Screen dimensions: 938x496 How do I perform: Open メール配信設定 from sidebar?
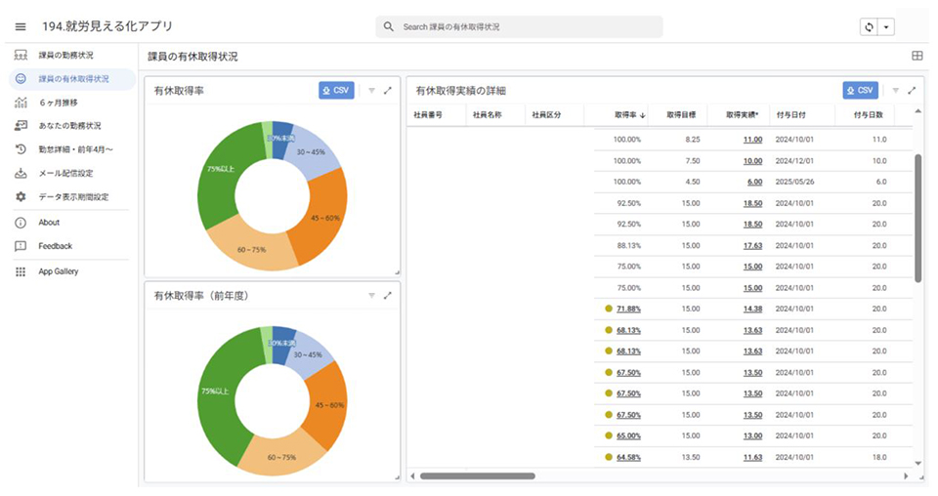(x=65, y=173)
